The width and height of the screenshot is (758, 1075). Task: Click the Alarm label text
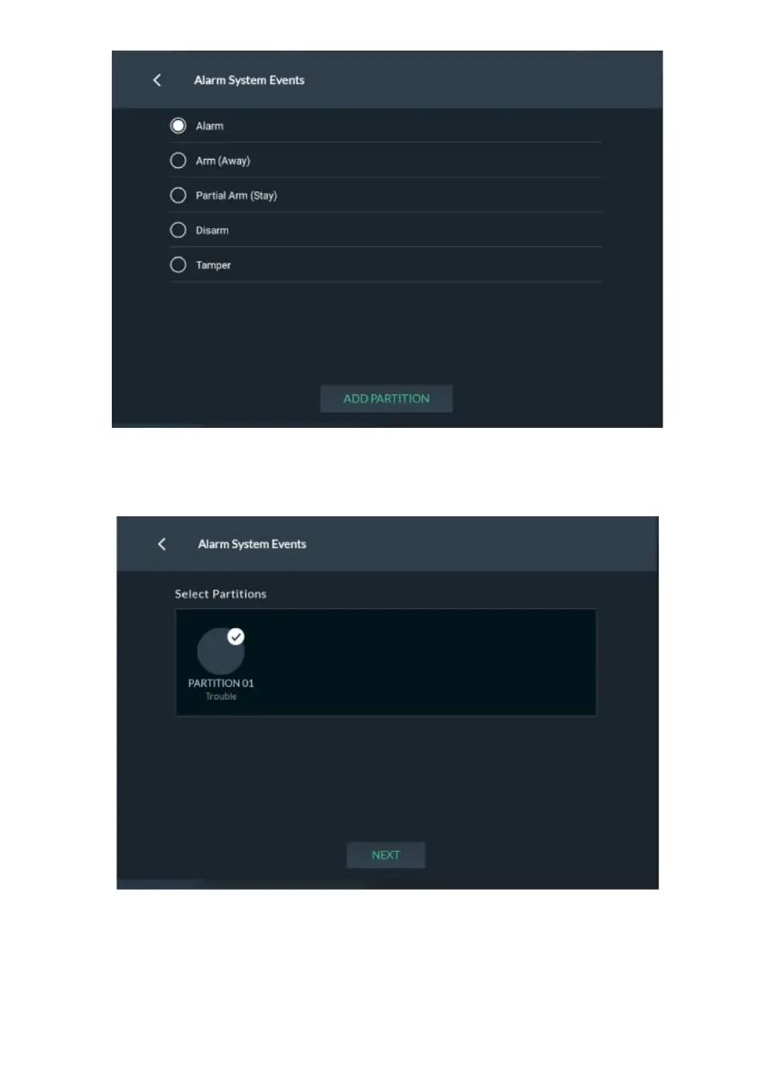pyautogui.click(x=209, y=126)
